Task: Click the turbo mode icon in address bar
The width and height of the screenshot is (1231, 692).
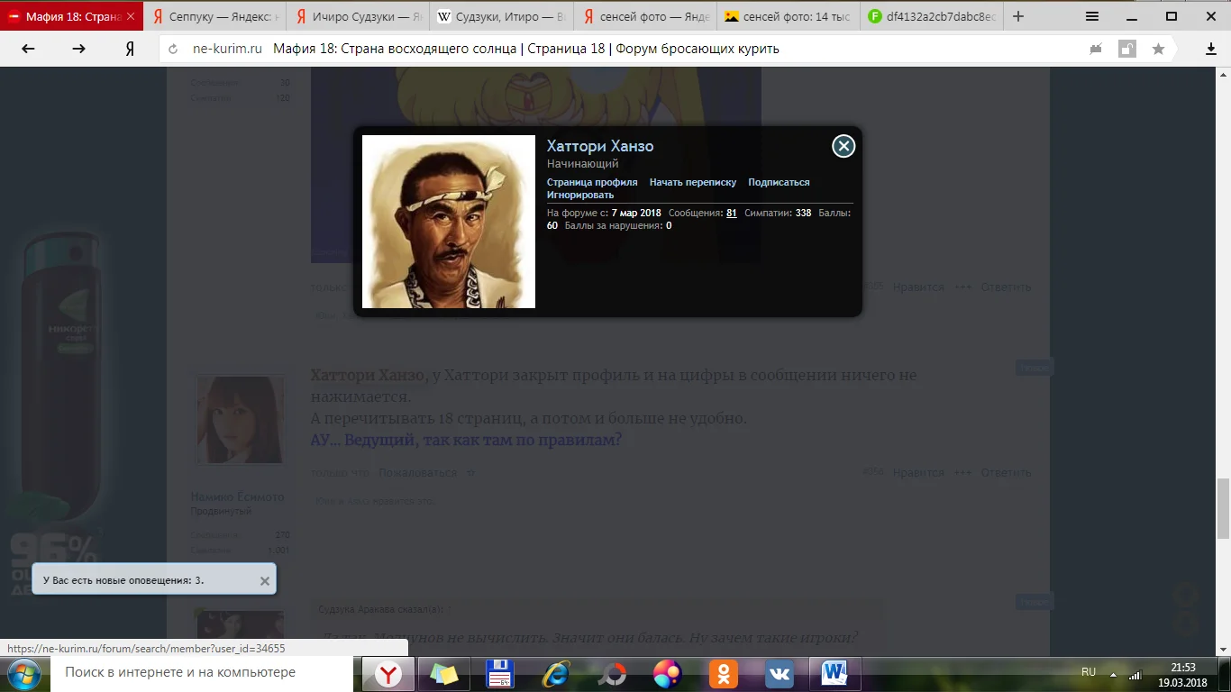Action: tap(1096, 49)
